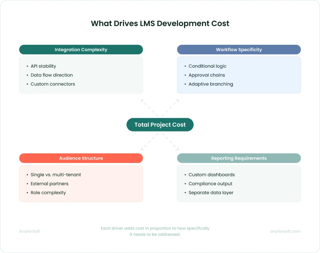Click the Custom connectors bullet item
Viewport: 320px width, 253px height.
click(52, 84)
